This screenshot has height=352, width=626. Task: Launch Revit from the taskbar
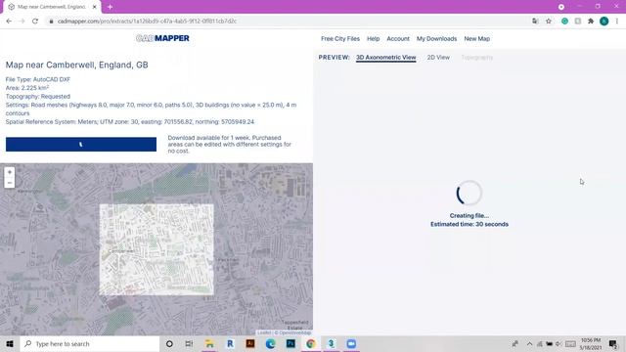[x=230, y=343]
